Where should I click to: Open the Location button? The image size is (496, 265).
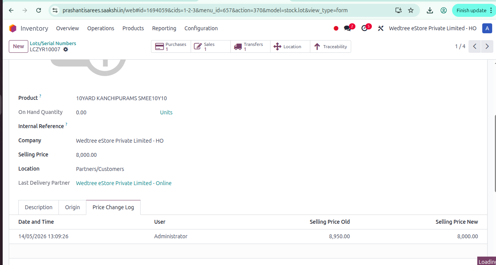click(290, 47)
